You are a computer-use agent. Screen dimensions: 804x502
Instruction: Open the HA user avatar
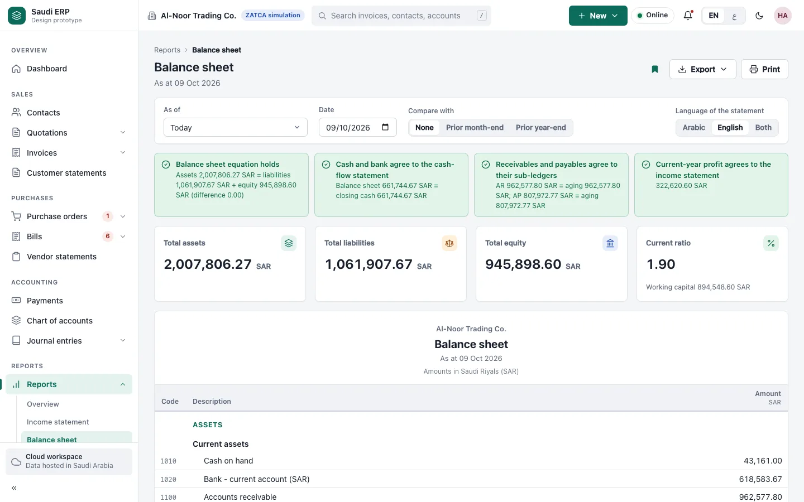pyautogui.click(x=783, y=16)
